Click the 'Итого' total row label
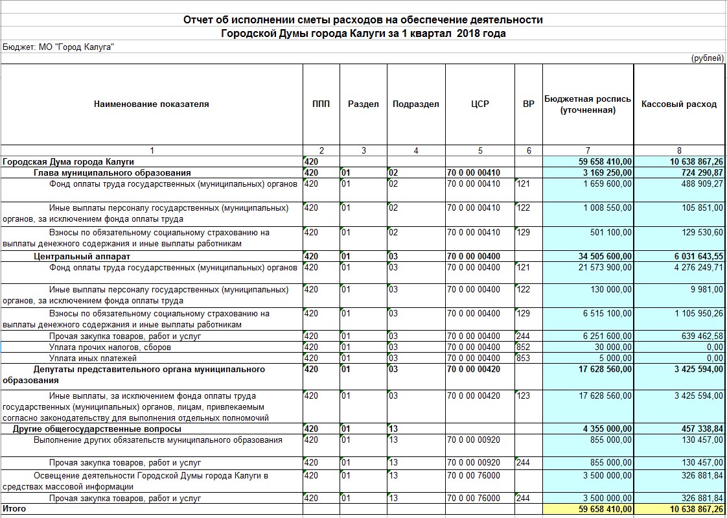The width and height of the screenshot is (727, 518). (14, 509)
